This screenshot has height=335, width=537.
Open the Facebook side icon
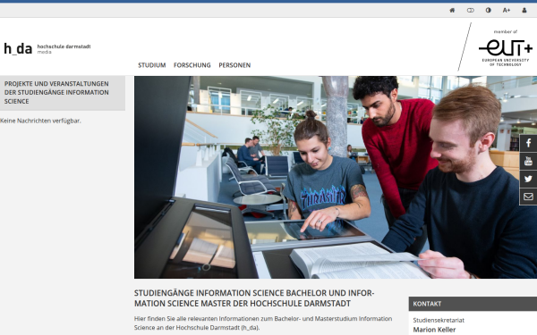[528, 143]
